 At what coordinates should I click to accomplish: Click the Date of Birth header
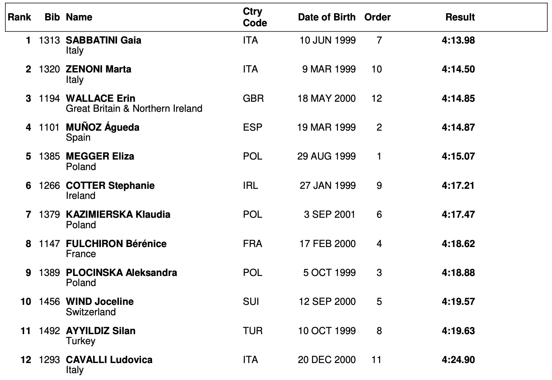coord(326,17)
